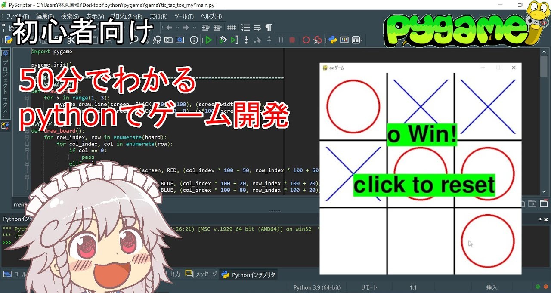Screen dimensions: 551x293
Task: Click the syntax check AB icon
Action: [x=157, y=40]
